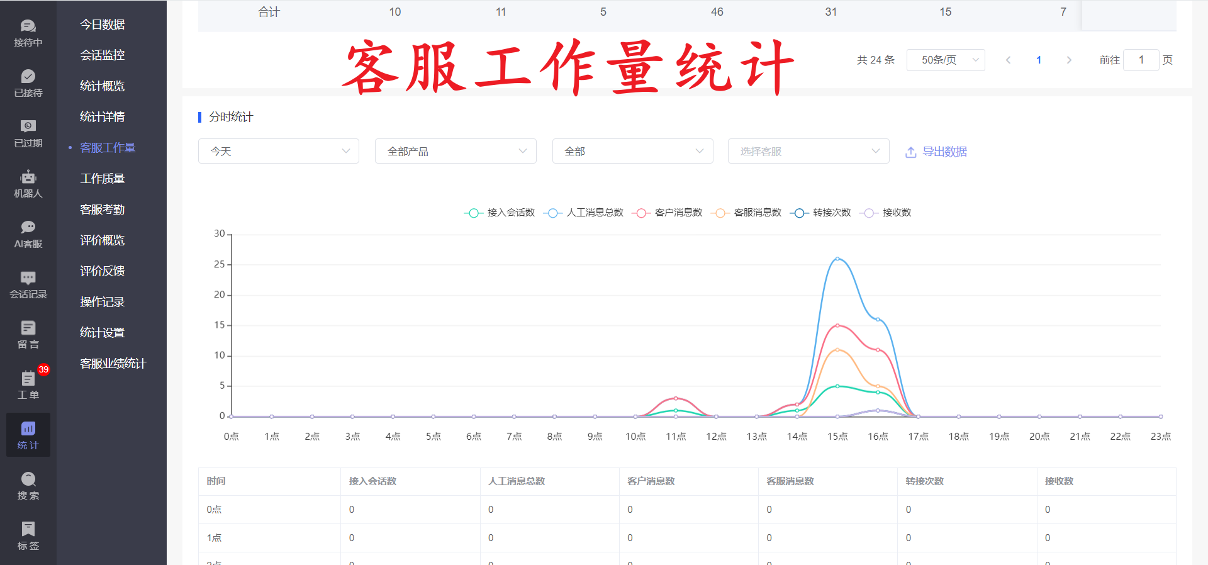Go to previous page arrow
Viewport: 1208px width, 565px height.
pyautogui.click(x=1008, y=60)
